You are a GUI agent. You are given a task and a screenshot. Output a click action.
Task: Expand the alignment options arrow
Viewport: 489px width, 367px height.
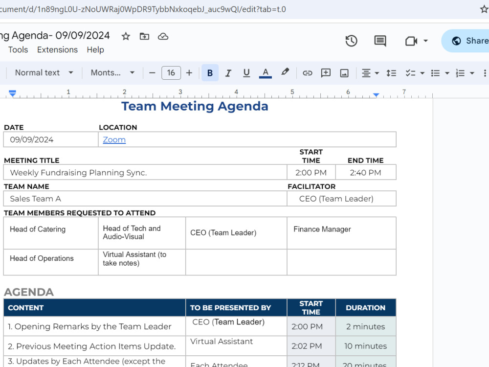[377, 73]
